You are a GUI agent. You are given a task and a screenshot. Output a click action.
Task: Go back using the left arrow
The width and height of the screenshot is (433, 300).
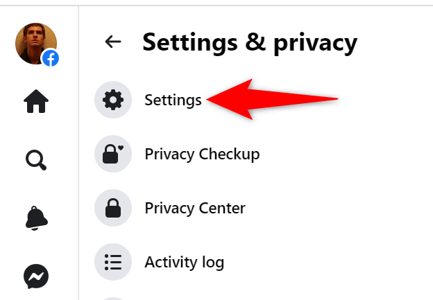pos(112,42)
